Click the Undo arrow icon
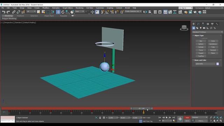The height and width of the screenshot is (126, 224). click(4, 12)
